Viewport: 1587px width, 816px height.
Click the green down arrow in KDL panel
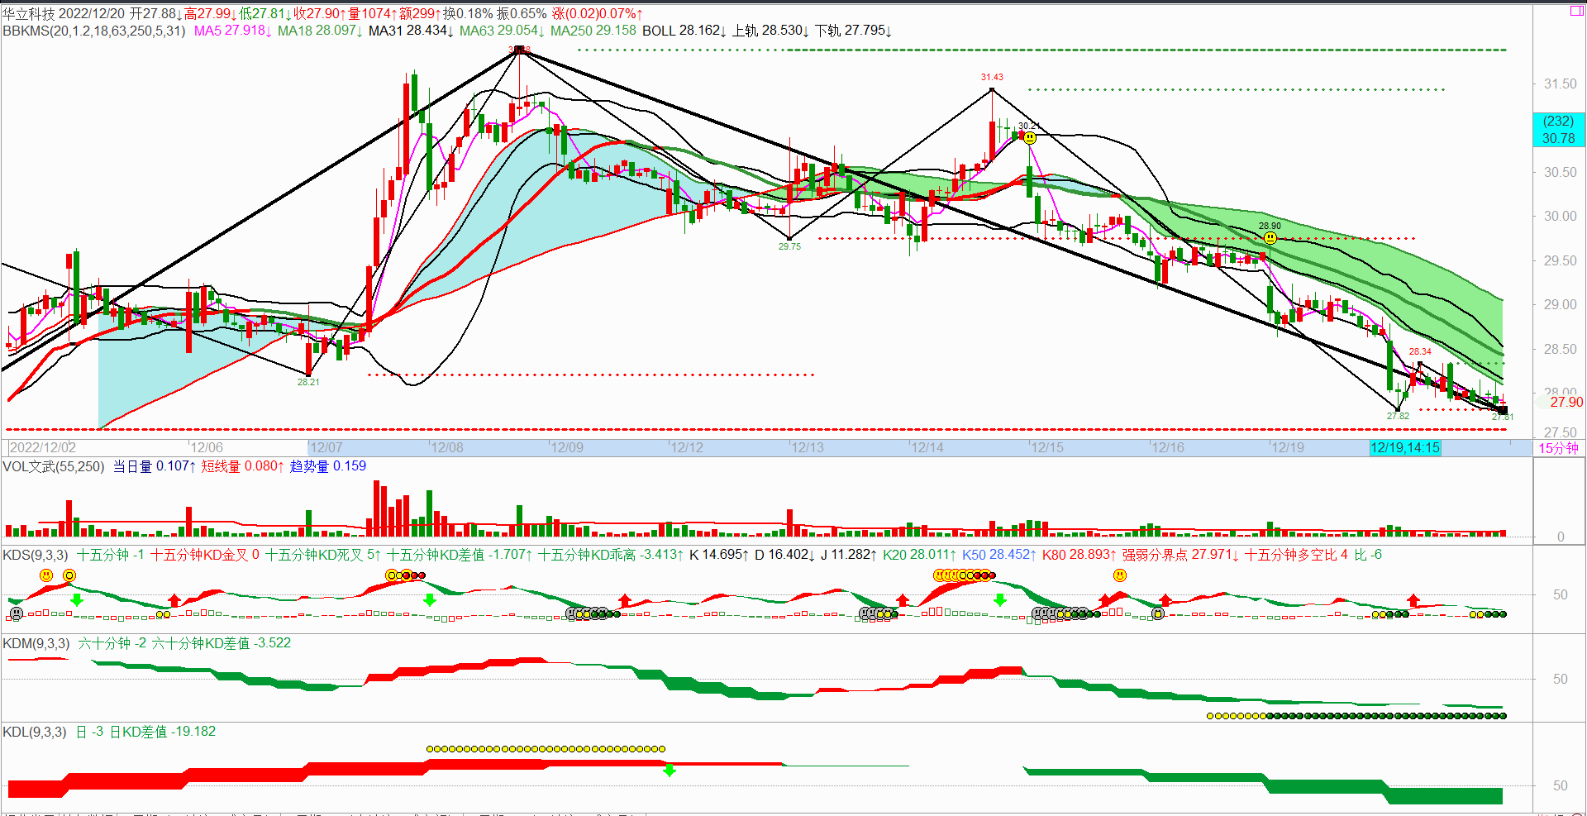click(670, 771)
